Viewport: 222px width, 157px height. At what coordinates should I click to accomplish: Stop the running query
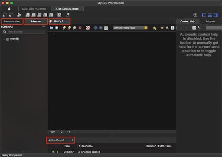click(x=80, y=28)
